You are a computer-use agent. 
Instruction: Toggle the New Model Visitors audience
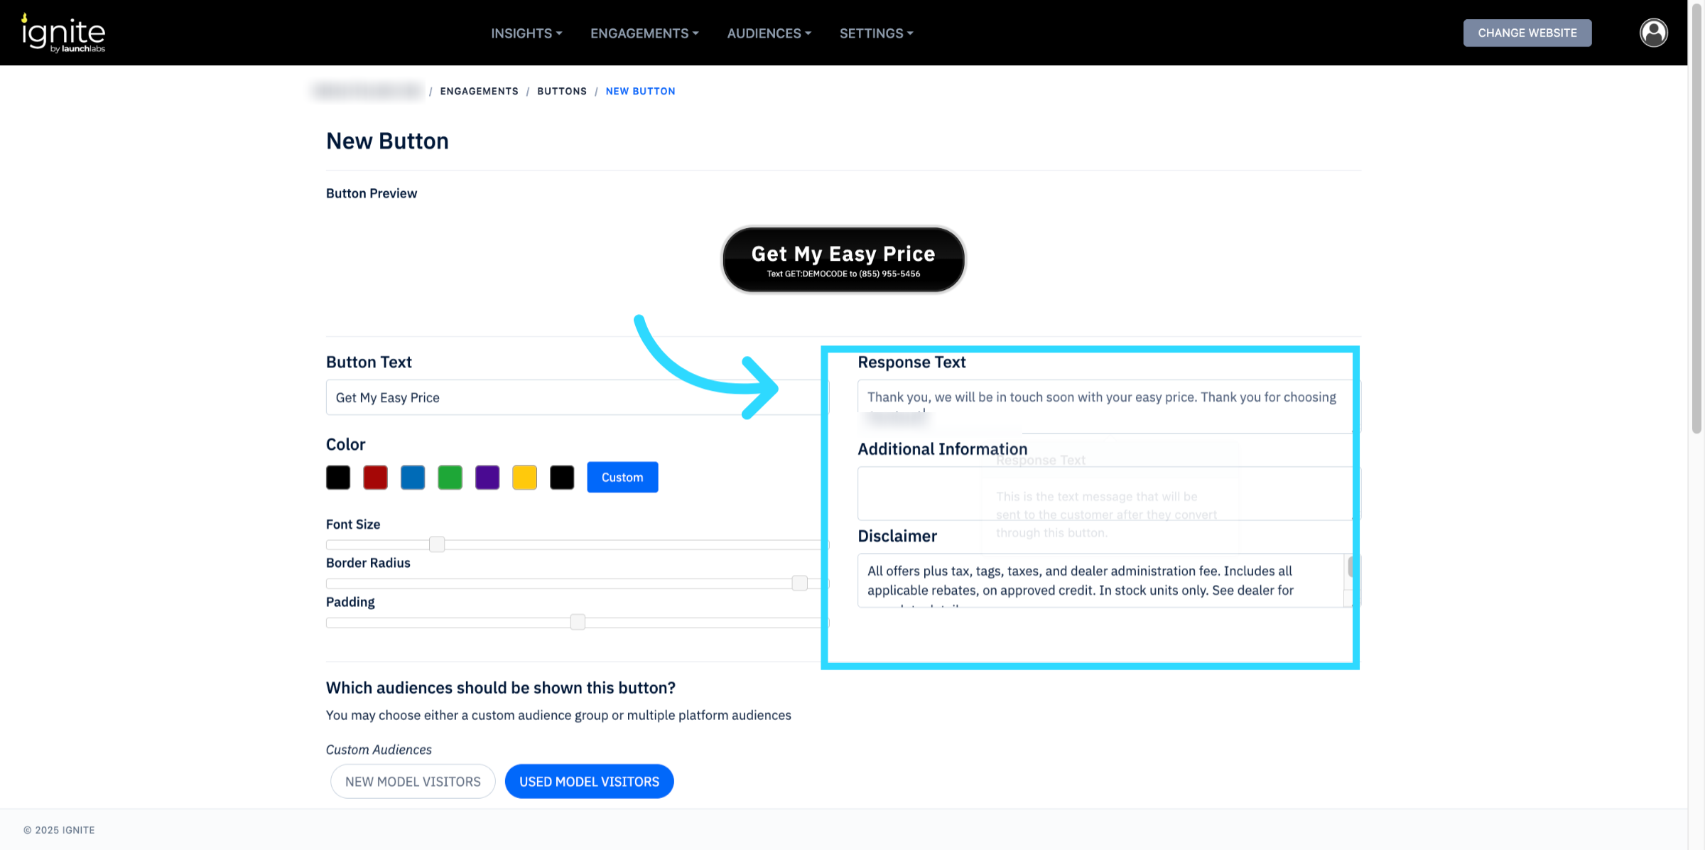click(x=413, y=782)
